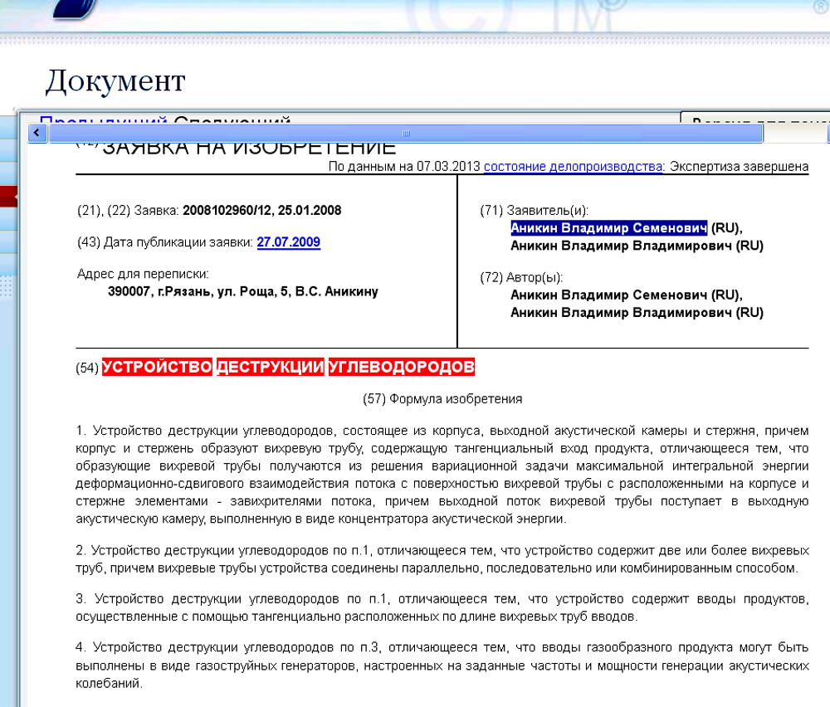This screenshot has height=707, width=830.
Task: Click the highlighted applicant Аникин Владимир Семенович
Action: [608, 228]
